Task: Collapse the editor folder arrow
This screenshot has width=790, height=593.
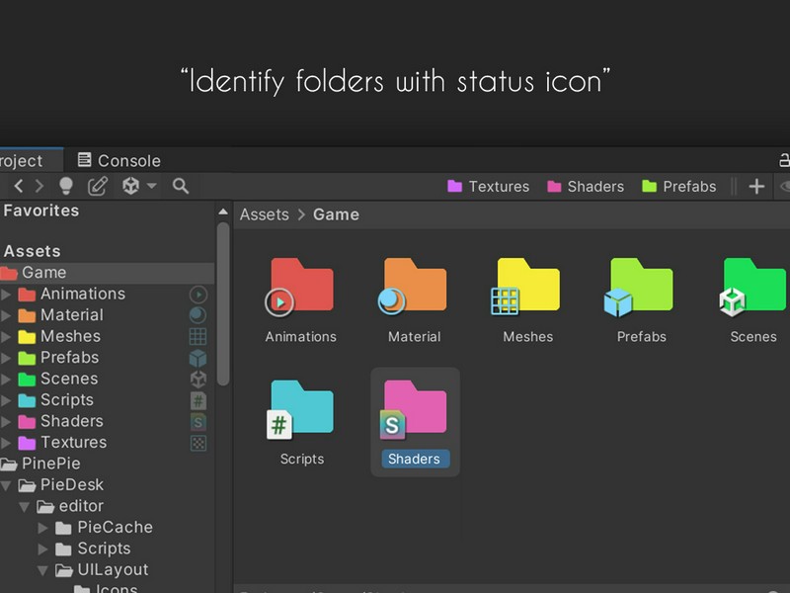Action: click(x=24, y=507)
